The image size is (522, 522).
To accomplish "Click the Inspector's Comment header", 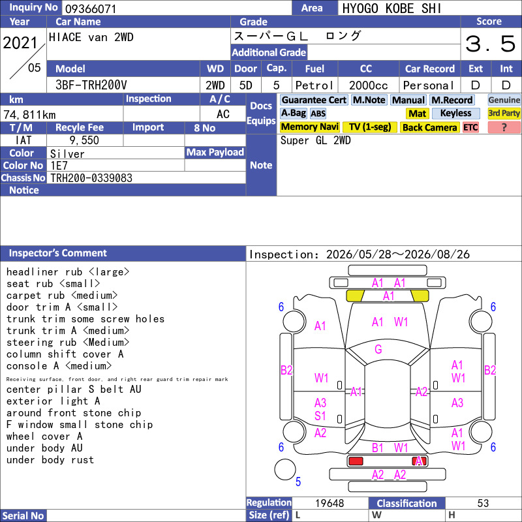I will (57, 253).
